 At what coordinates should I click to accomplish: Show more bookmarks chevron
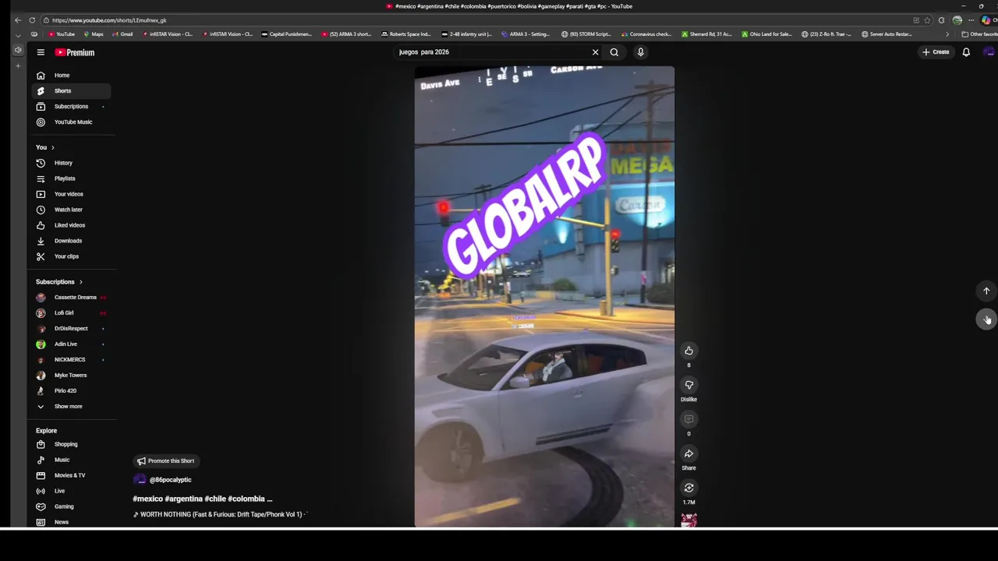(x=947, y=34)
